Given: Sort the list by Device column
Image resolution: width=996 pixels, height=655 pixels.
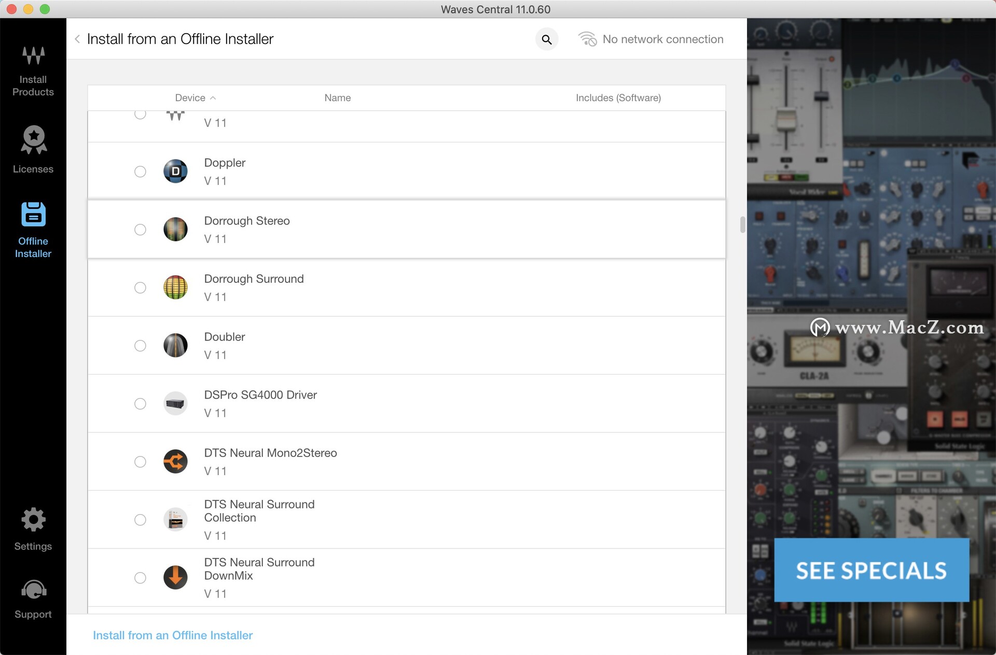Looking at the screenshot, I should [195, 98].
